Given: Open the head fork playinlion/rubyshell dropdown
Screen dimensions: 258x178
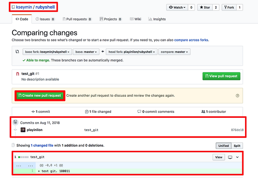Looking at the screenshot, I should point(132,52).
